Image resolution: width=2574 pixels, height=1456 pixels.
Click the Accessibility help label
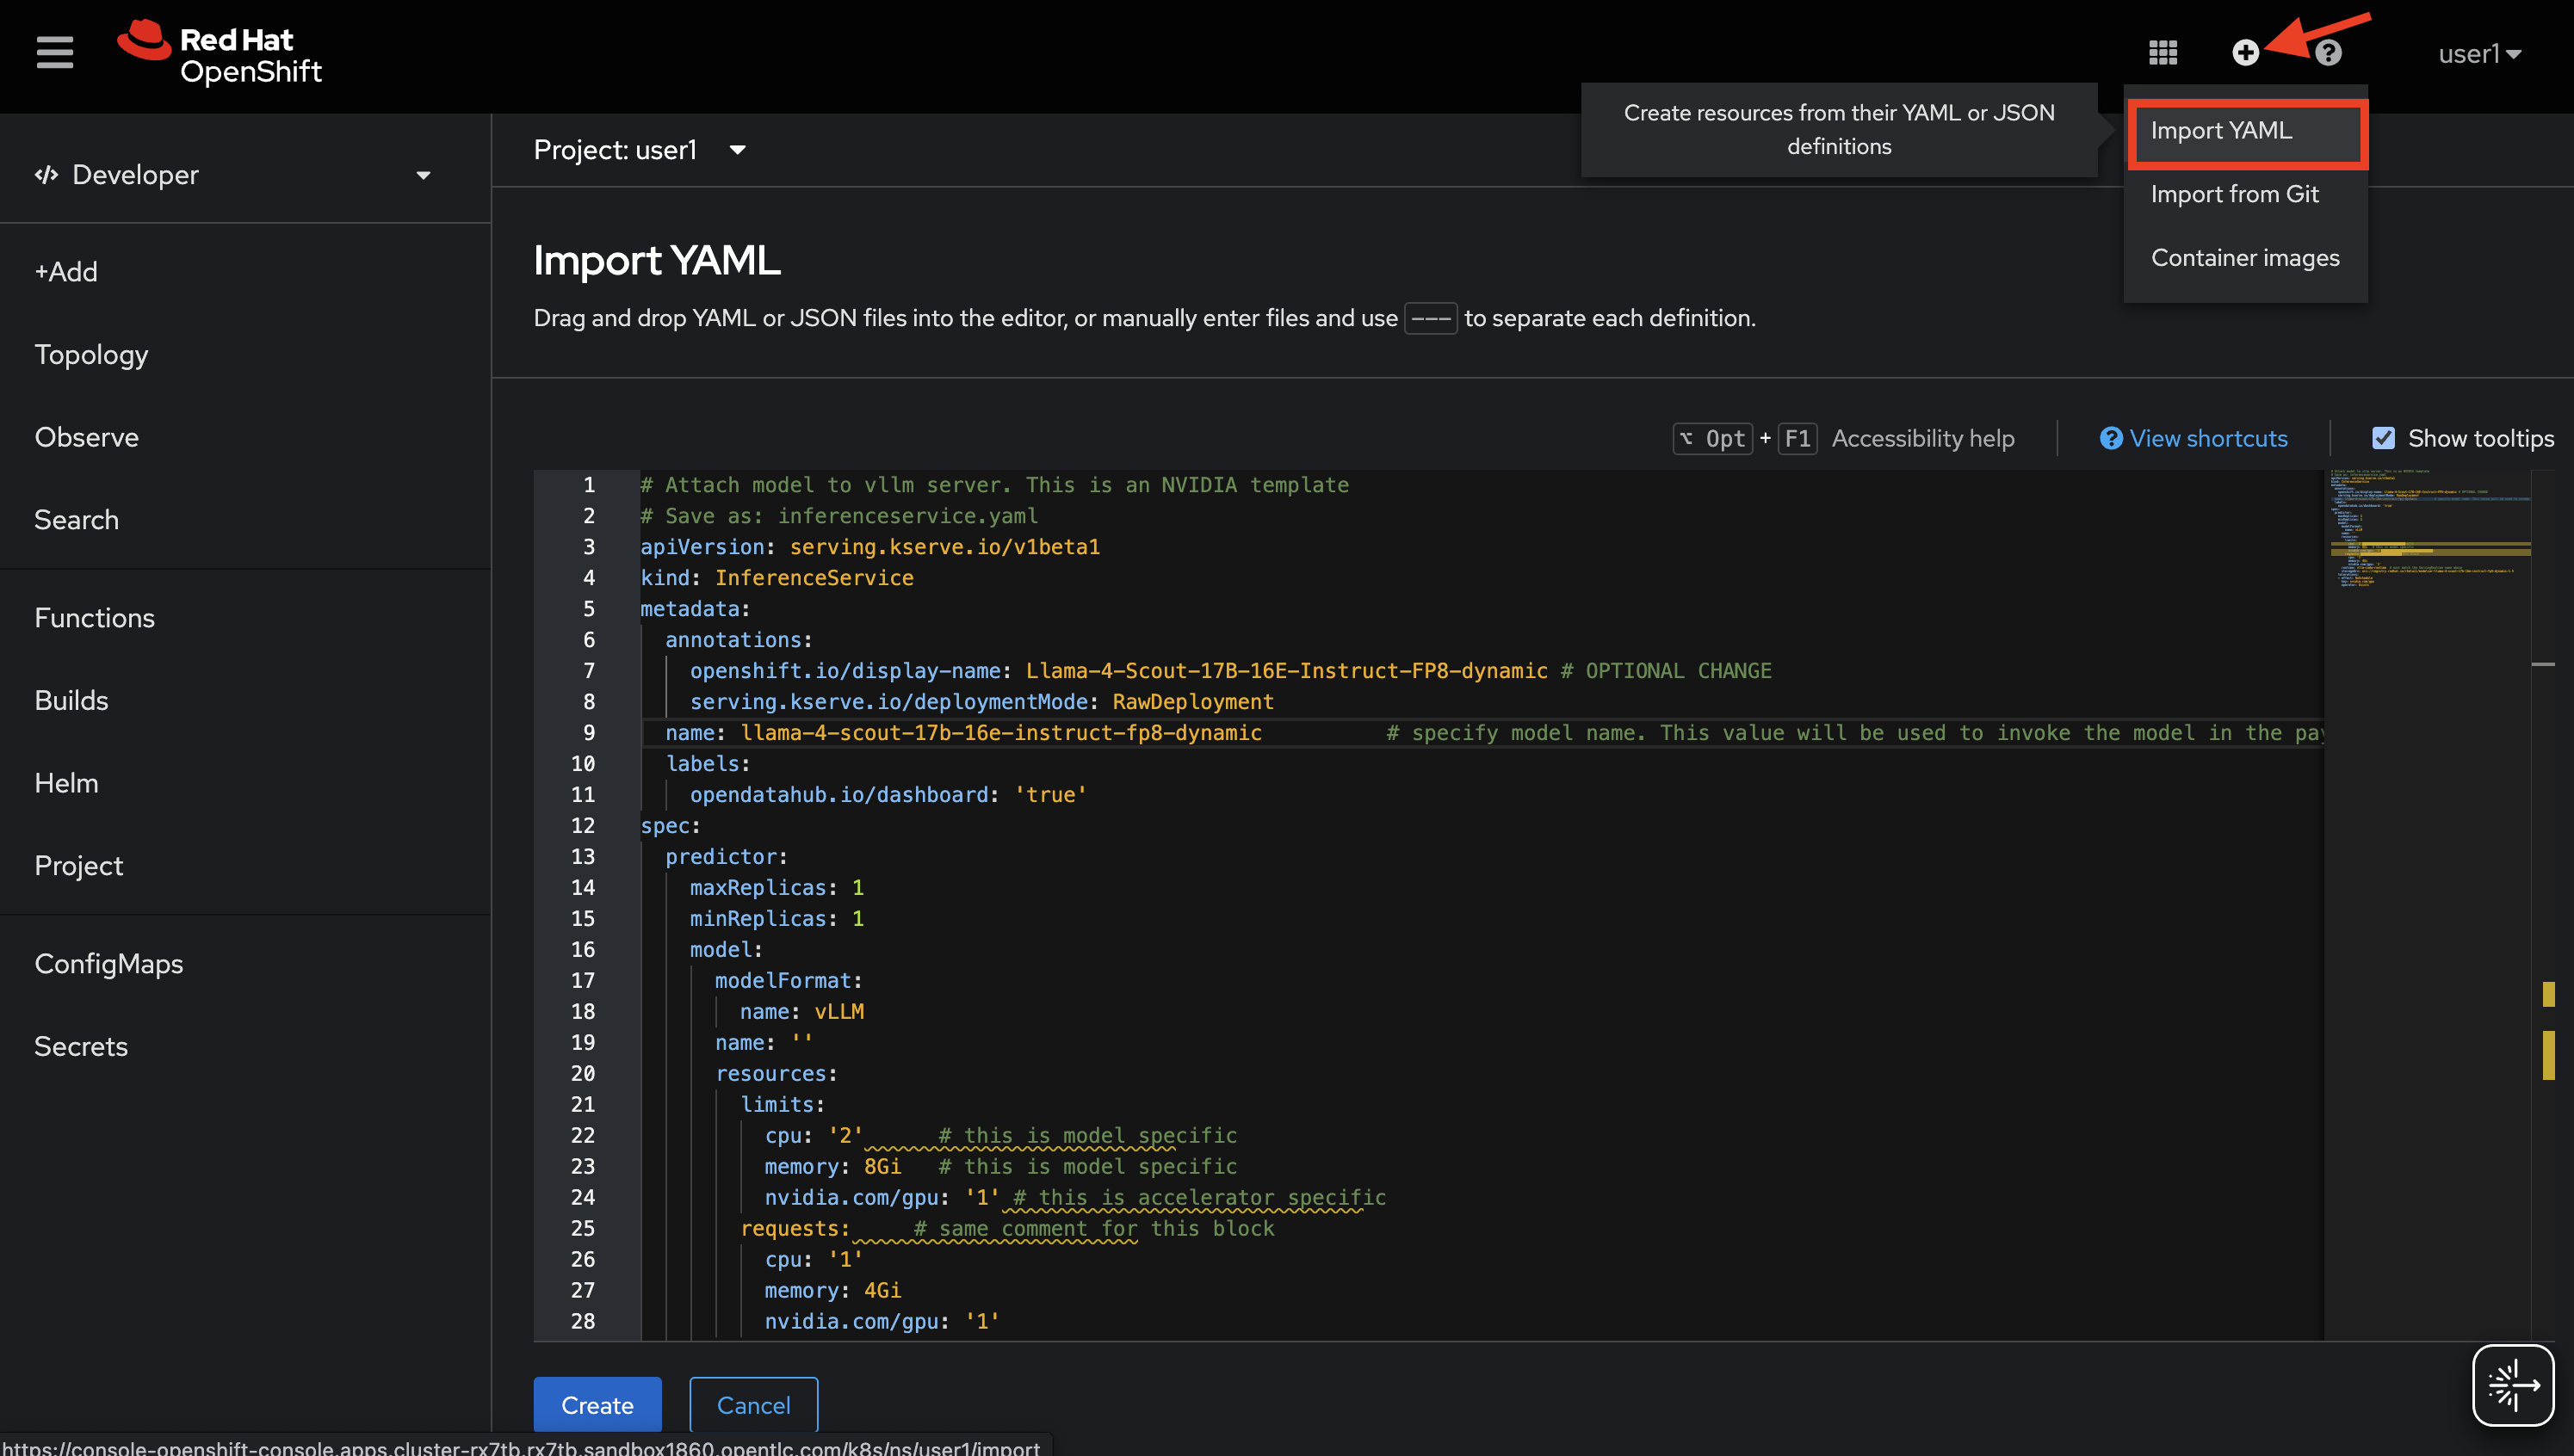click(x=1922, y=439)
